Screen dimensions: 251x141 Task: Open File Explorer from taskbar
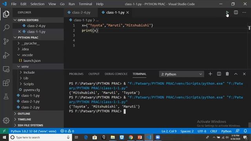113,137
